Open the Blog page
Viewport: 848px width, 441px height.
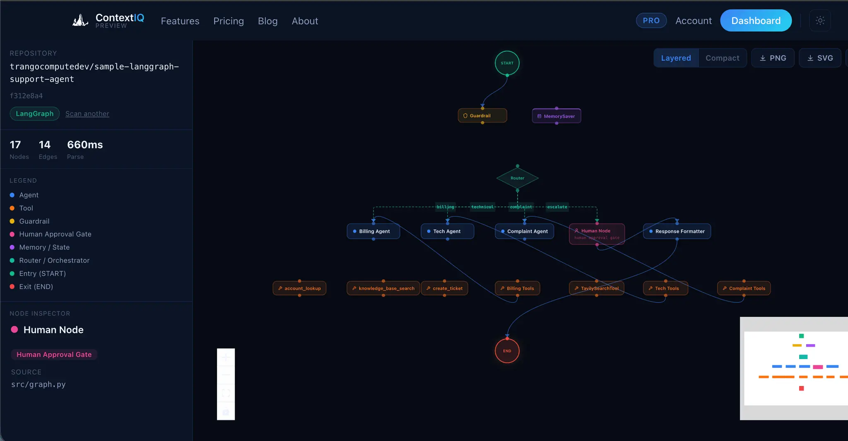pyautogui.click(x=267, y=21)
